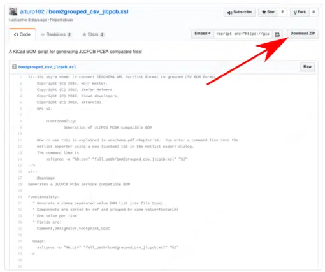Download the gist as ZIP
Screen dimensions: 325x272
[303, 34]
